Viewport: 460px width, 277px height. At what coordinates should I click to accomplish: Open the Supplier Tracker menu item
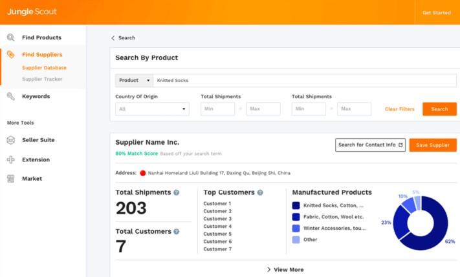pyautogui.click(x=42, y=79)
